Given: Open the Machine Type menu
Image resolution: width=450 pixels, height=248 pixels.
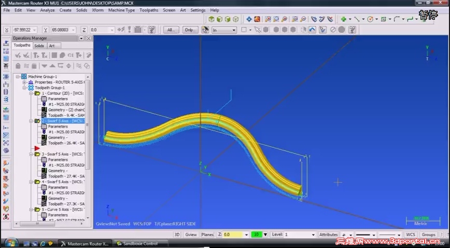Looking at the screenshot, I should 121,10.
